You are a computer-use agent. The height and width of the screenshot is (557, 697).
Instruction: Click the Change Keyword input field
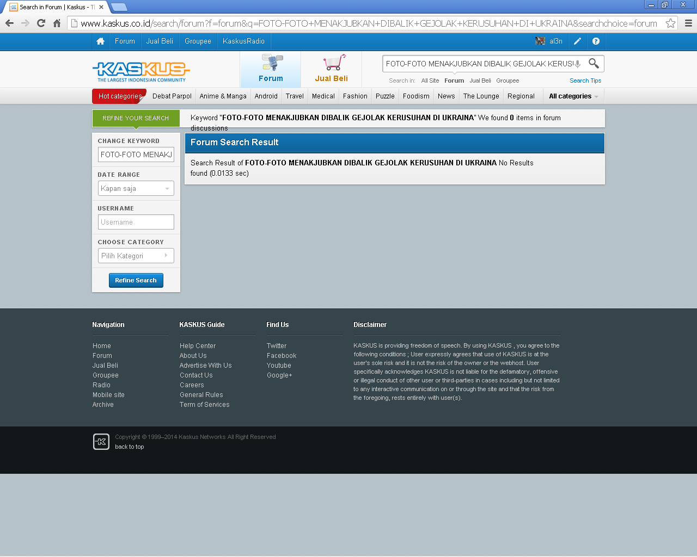(136, 154)
